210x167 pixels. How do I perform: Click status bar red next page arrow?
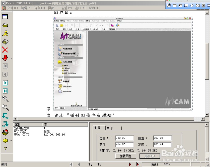(x=130, y=164)
